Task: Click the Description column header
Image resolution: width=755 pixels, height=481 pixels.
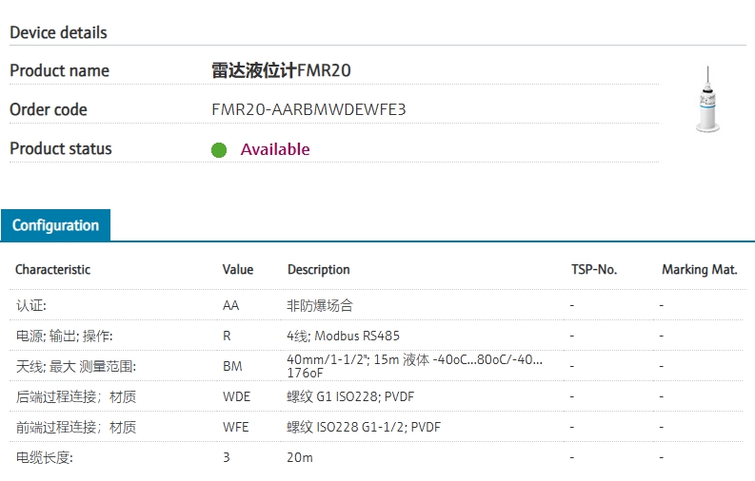Action: point(319,270)
